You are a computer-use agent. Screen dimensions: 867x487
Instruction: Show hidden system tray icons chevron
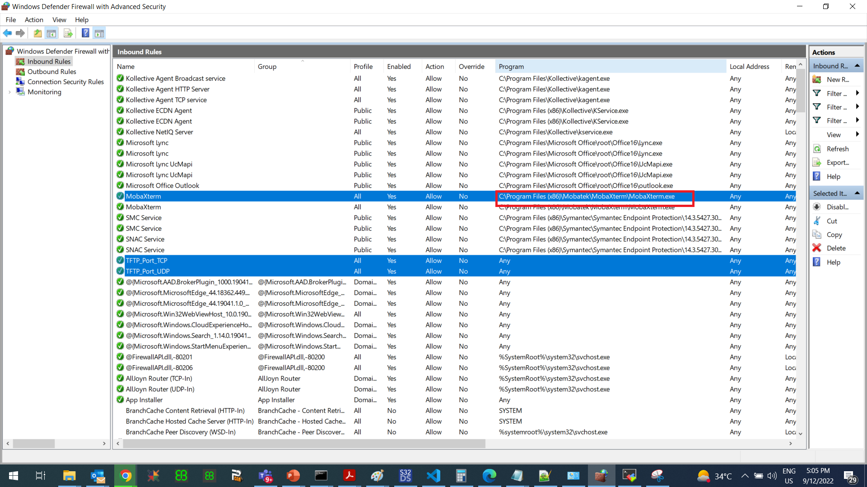745,476
